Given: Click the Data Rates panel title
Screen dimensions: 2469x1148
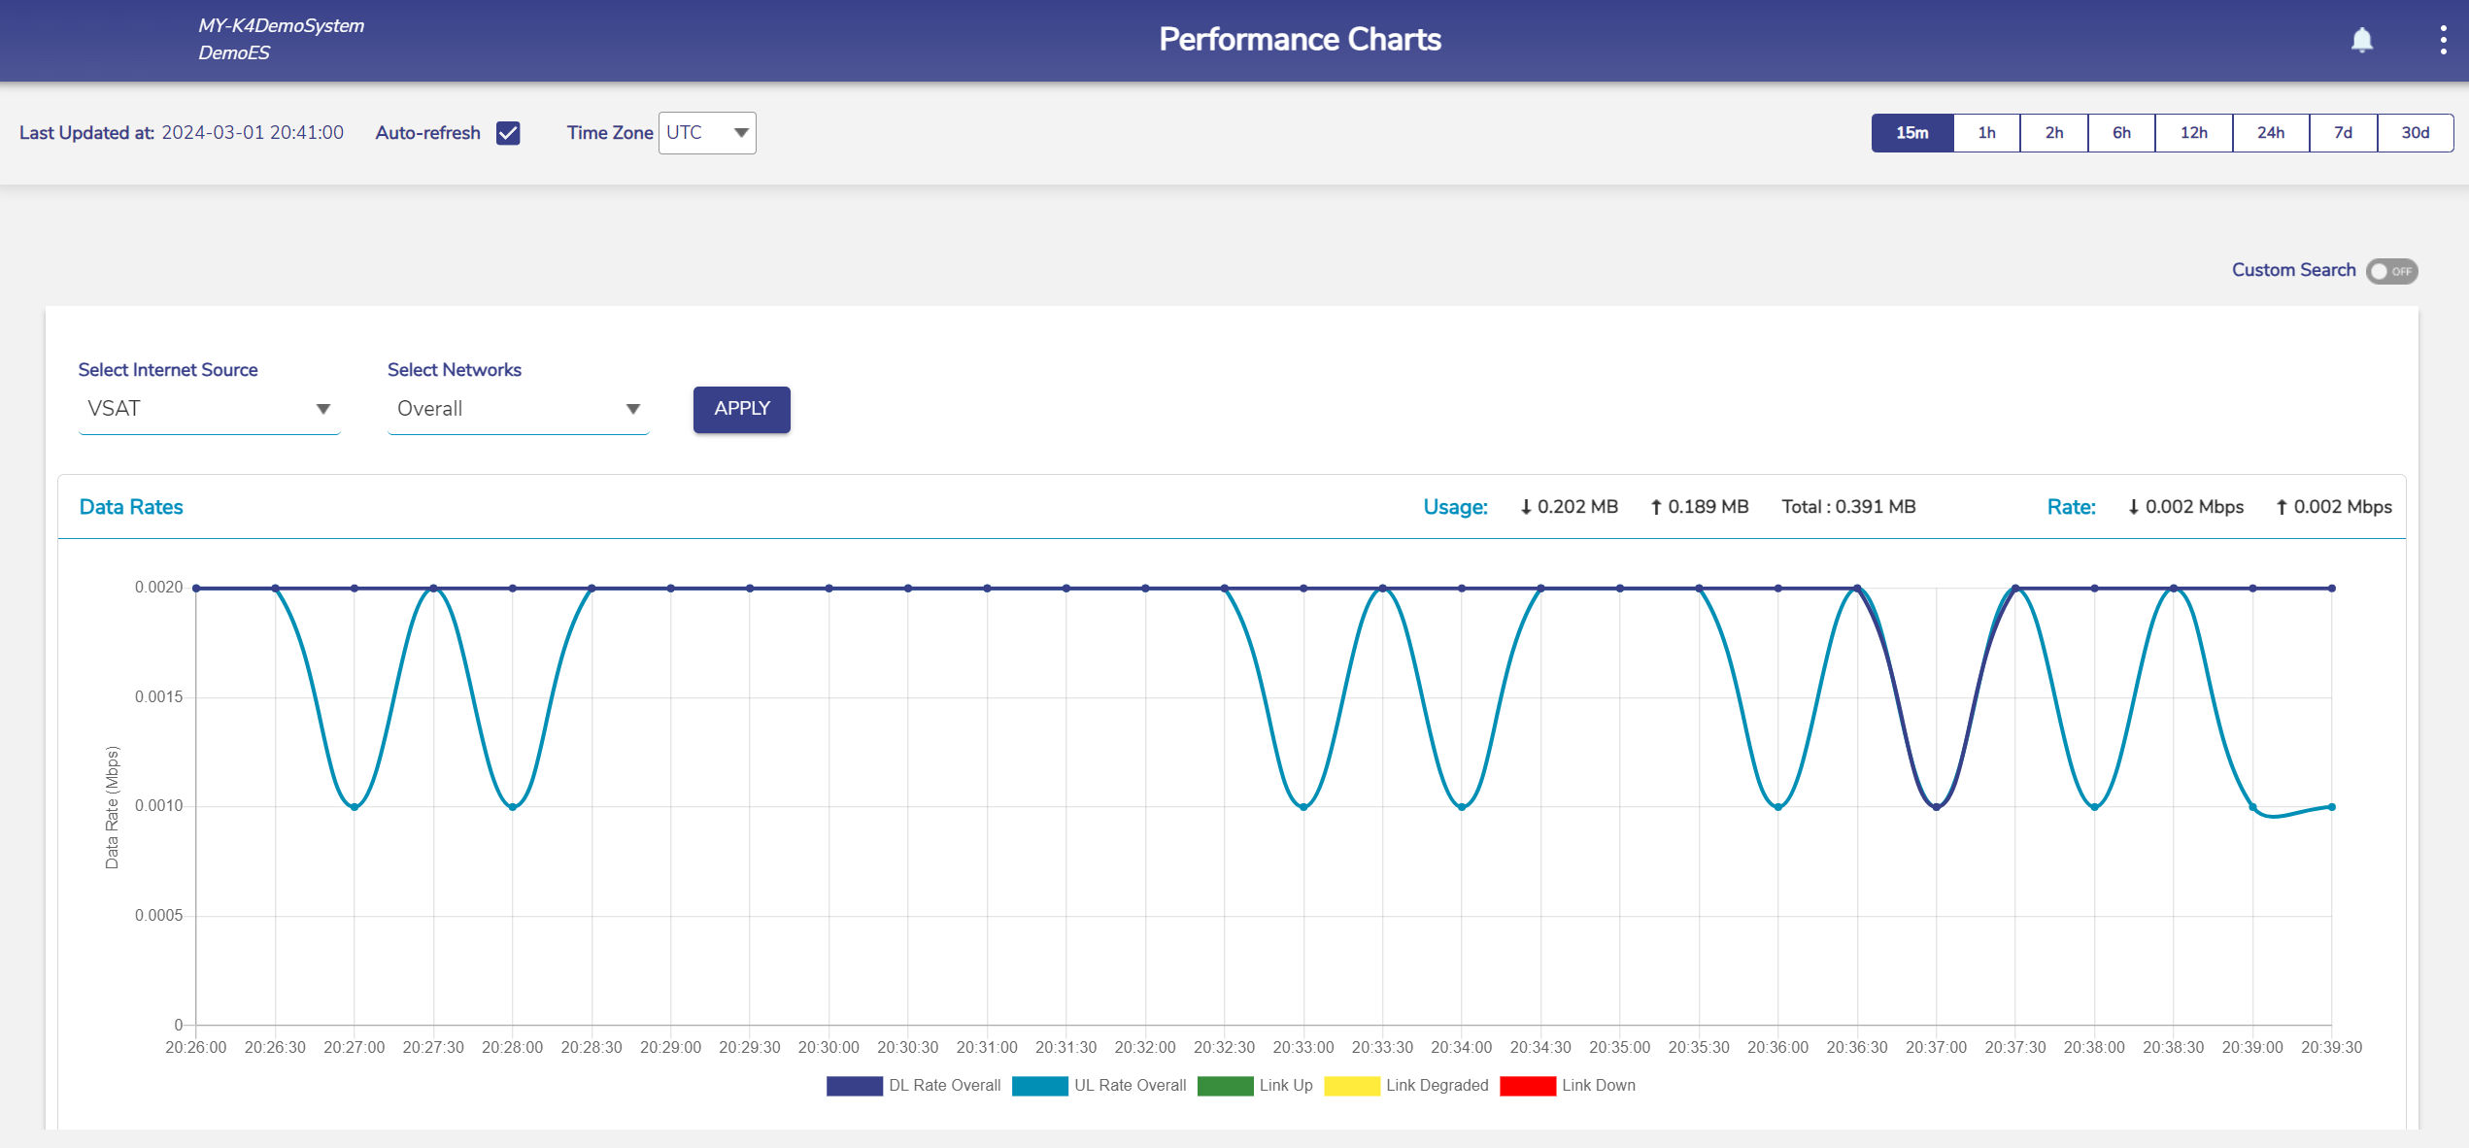Looking at the screenshot, I should [131, 507].
